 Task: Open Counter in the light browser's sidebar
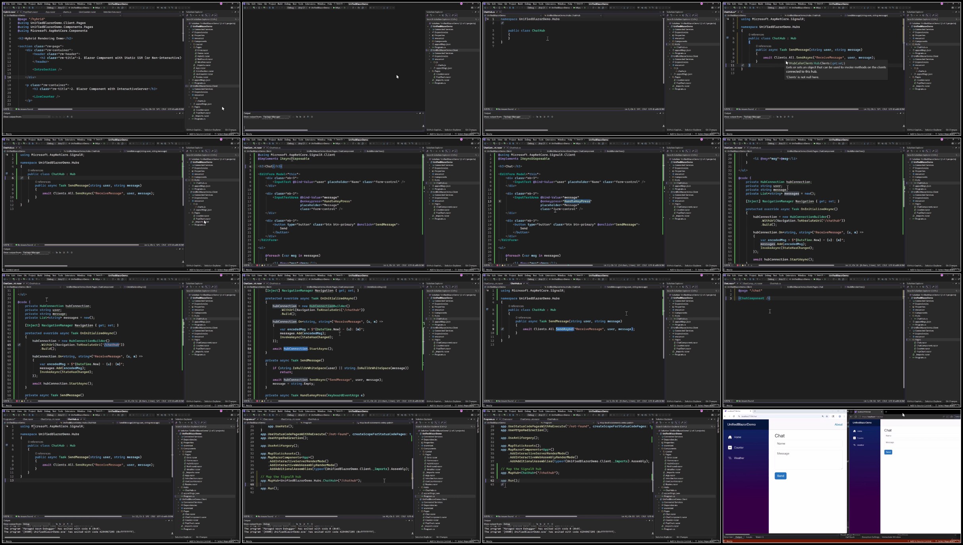pos(735,447)
